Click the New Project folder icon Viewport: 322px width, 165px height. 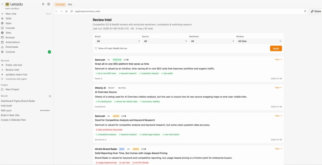click(x=2, y=90)
